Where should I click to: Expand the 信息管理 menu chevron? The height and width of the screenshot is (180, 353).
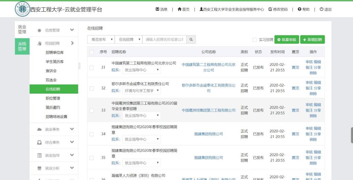[x=72, y=30]
